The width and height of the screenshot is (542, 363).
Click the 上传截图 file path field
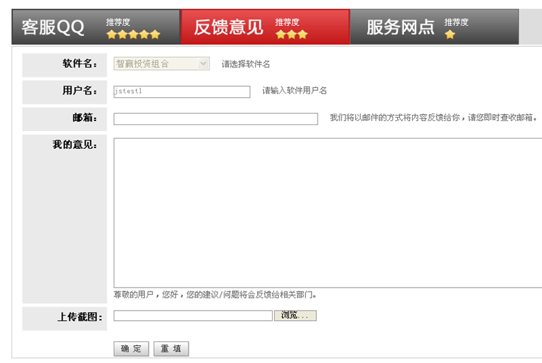click(x=193, y=315)
